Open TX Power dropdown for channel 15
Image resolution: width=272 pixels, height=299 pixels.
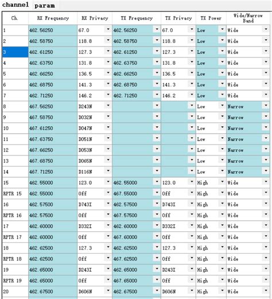click(222, 182)
